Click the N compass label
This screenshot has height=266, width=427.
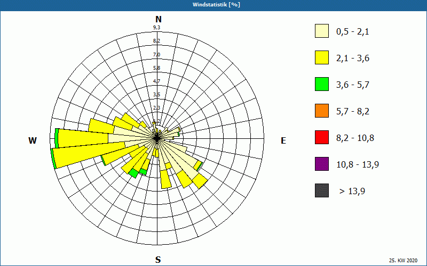pyautogui.click(x=158, y=19)
